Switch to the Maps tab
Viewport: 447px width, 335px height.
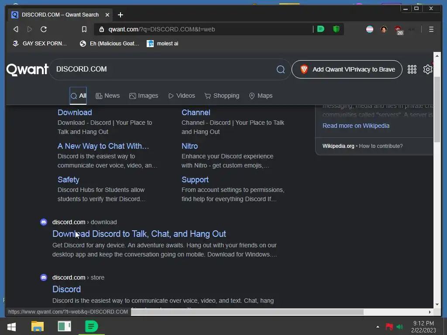tap(261, 96)
